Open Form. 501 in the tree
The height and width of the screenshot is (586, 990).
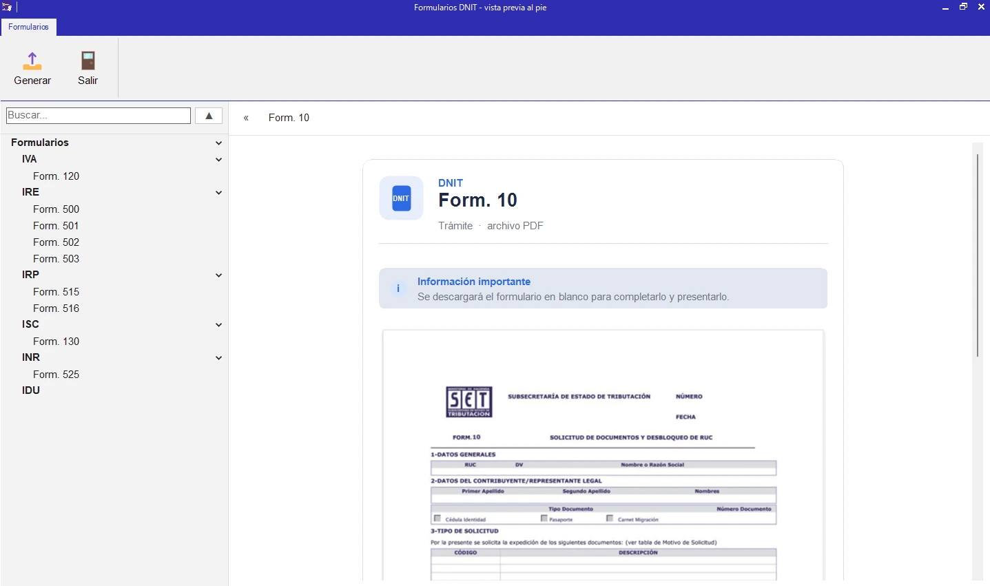[56, 226]
